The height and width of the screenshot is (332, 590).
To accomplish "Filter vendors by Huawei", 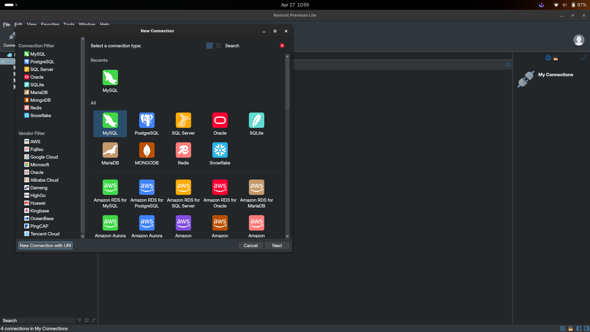I will [x=35, y=203].
